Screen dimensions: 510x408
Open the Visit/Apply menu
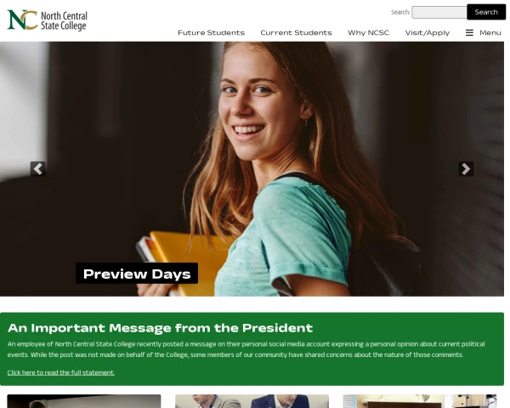pos(427,32)
